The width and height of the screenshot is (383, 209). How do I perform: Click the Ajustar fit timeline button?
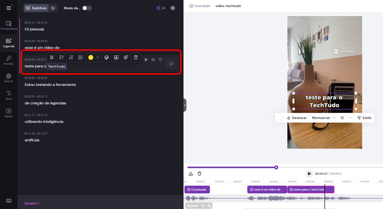(x=193, y=205)
